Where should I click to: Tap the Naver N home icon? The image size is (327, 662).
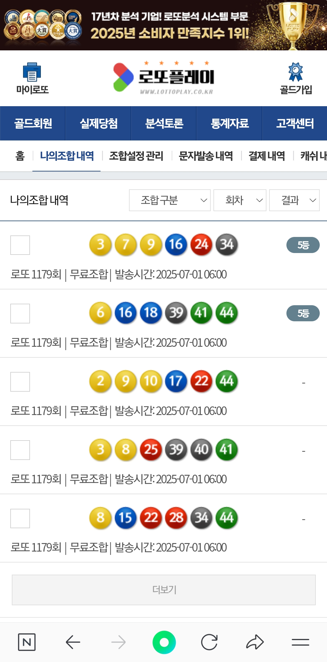(x=27, y=642)
